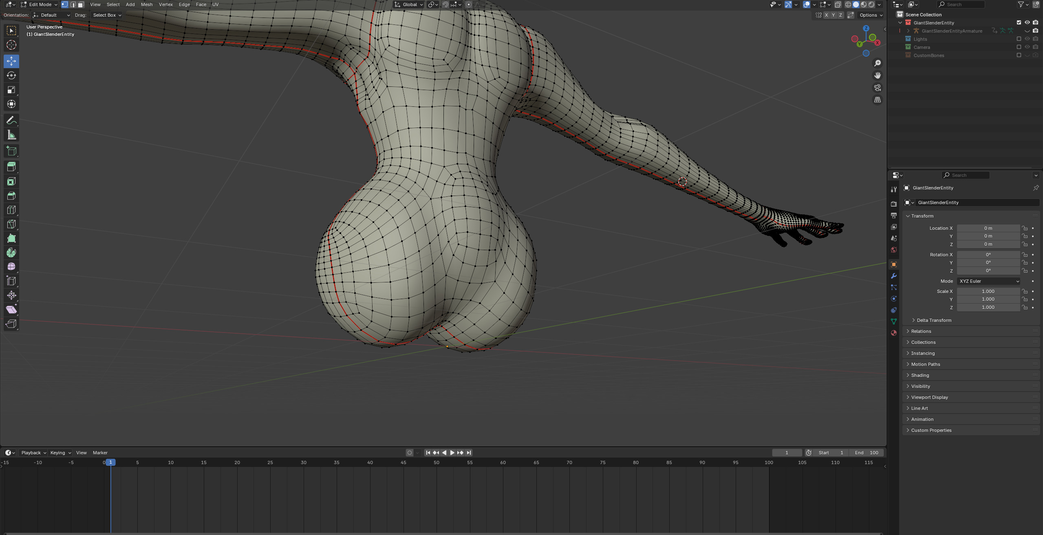The height and width of the screenshot is (535, 1043).
Task: Open the Drag Select Box dropdown
Action: [x=106, y=15]
